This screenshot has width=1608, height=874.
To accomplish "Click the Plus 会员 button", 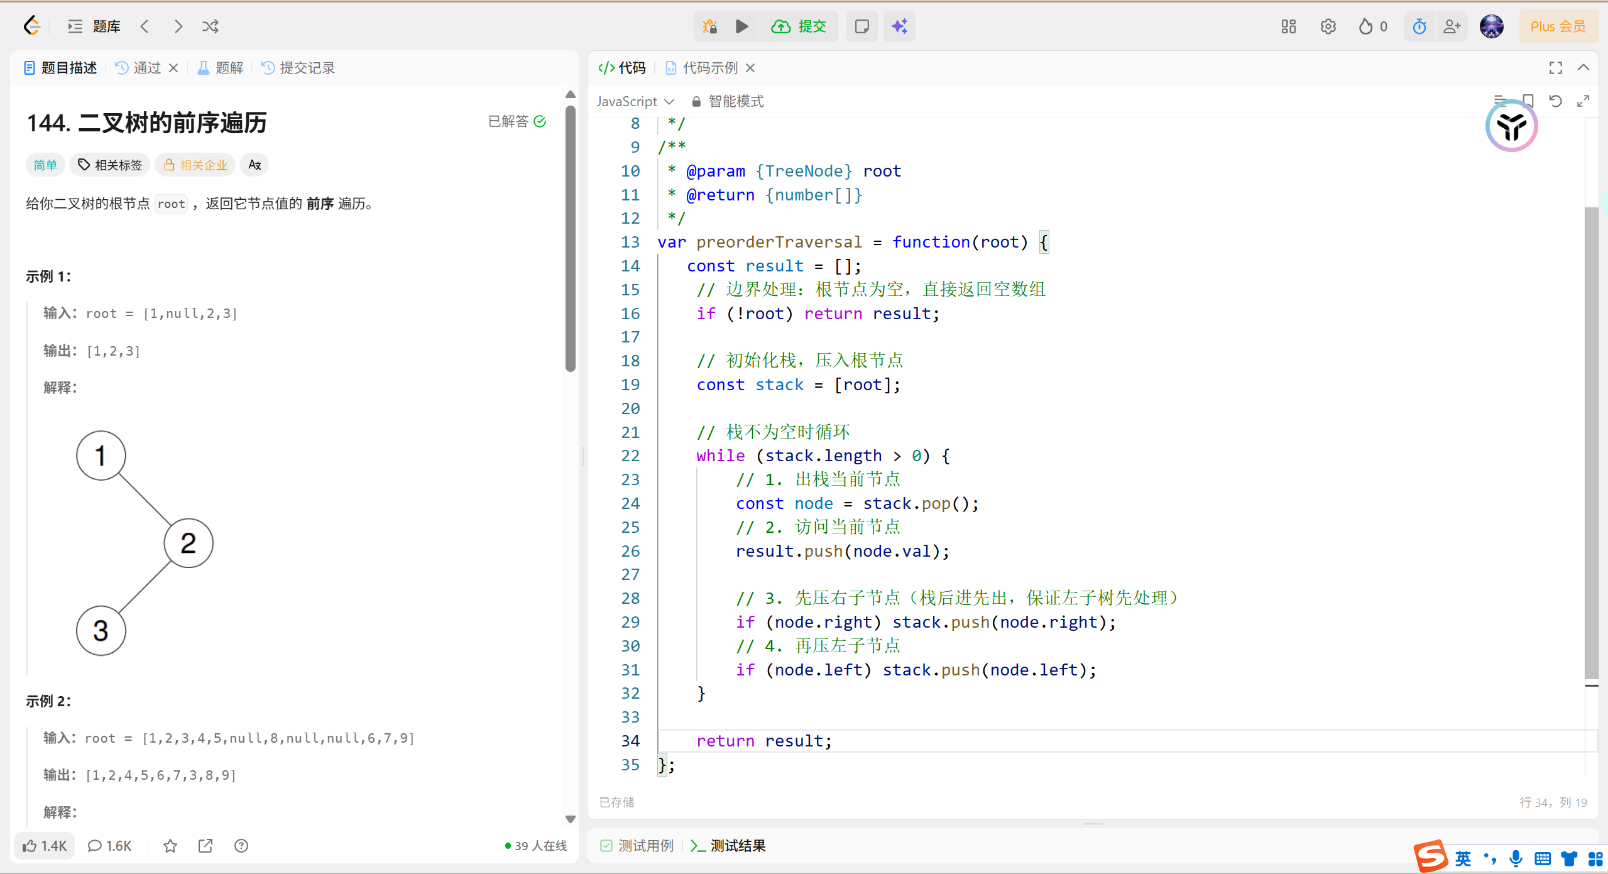I will [x=1558, y=26].
